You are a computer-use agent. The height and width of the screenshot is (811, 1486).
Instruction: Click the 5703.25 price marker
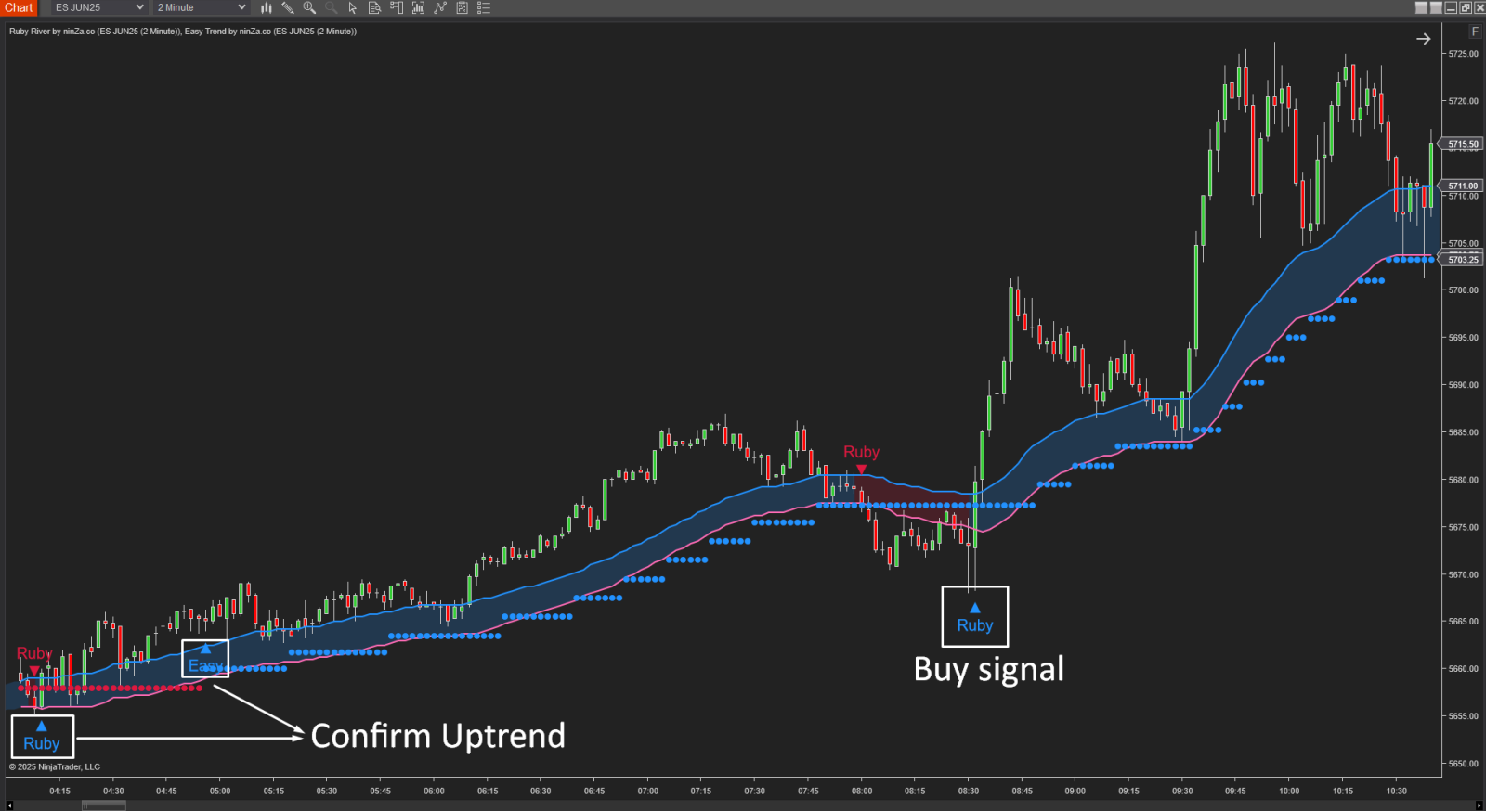pyautogui.click(x=1462, y=260)
